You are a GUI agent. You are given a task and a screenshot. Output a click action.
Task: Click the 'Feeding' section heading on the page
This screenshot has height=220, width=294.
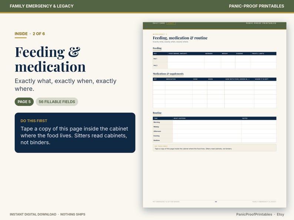click(157, 48)
